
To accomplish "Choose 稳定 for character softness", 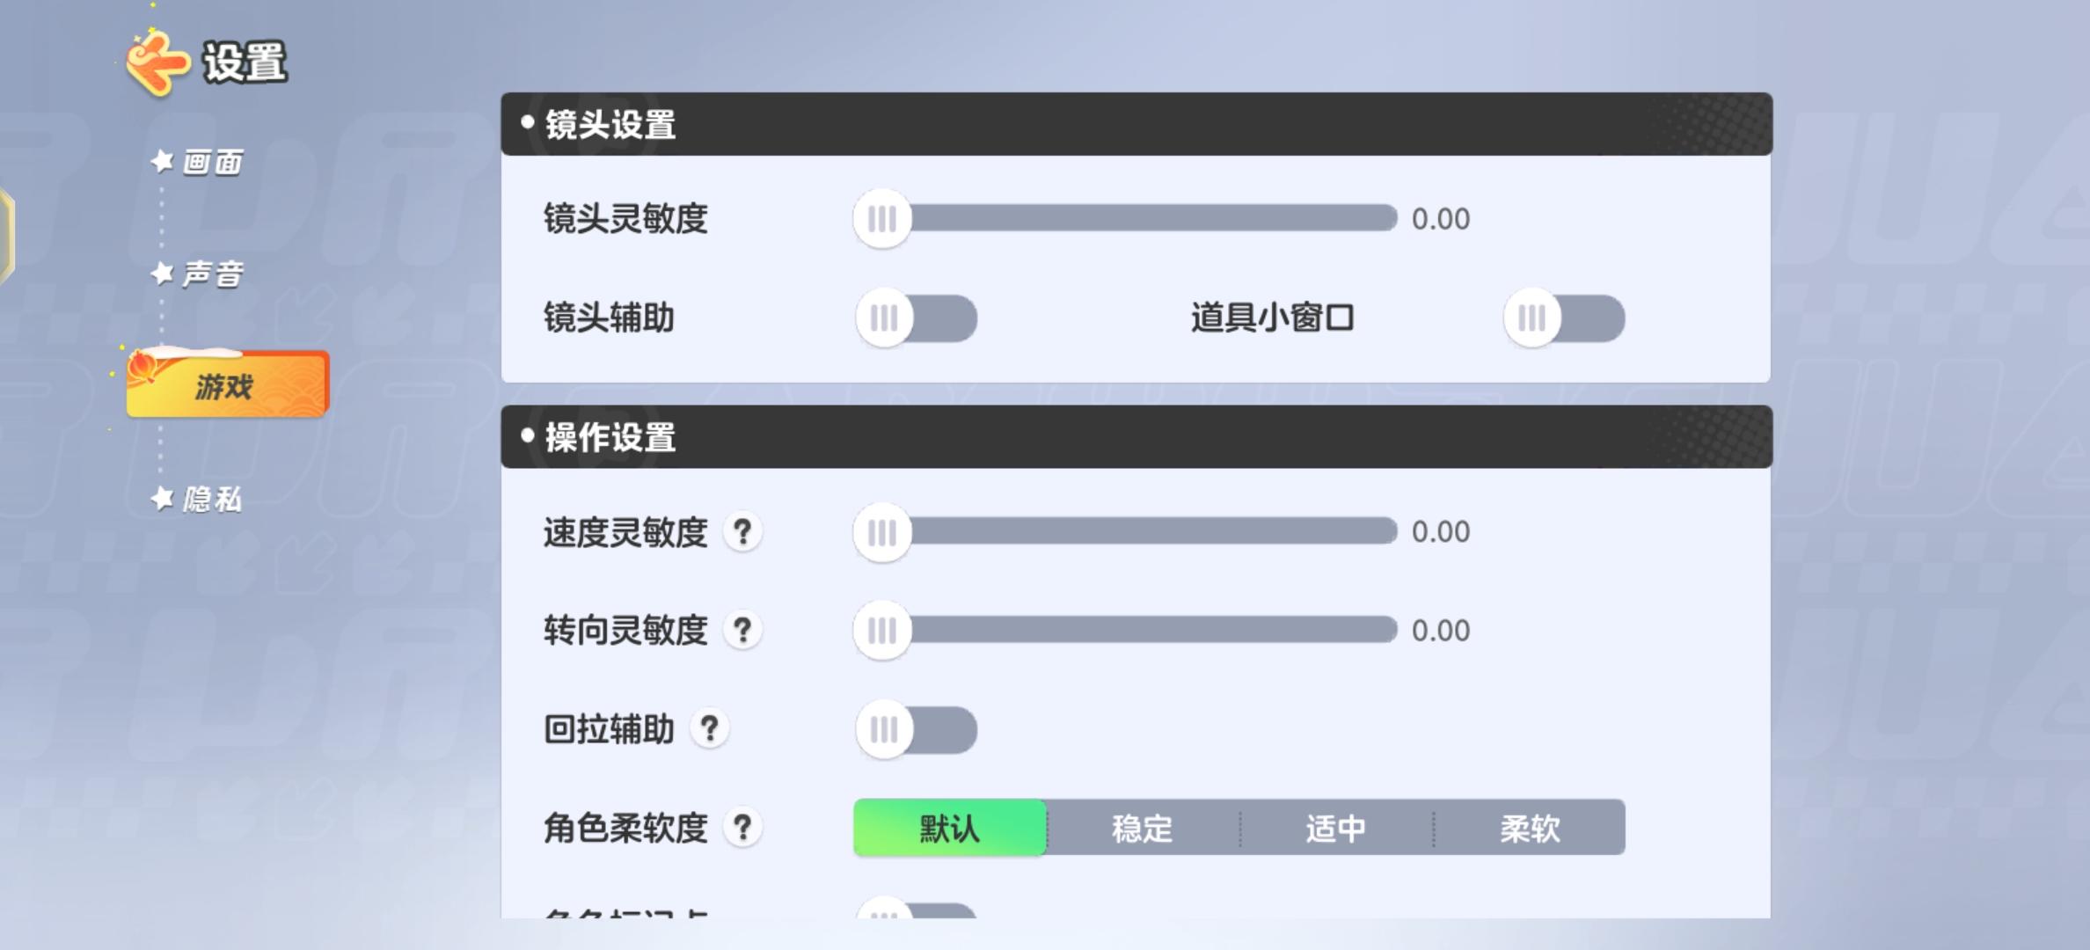I will click(1143, 828).
